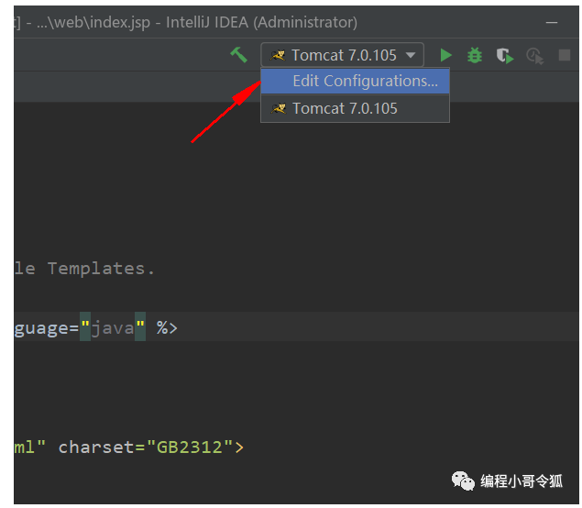582x508 pixels.
Task: Click the "java" string in the editor
Action: tap(113, 327)
